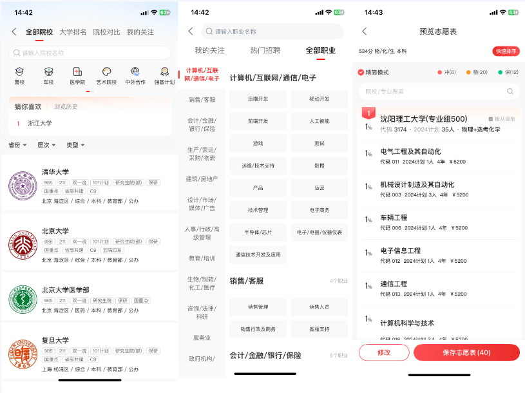Select 人事/行政/高级管理 category
Viewport: 525px width, 393px height.
tap(202, 233)
